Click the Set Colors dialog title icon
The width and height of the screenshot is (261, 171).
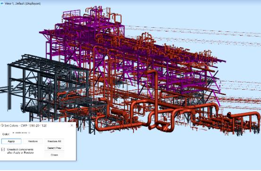point(2,125)
